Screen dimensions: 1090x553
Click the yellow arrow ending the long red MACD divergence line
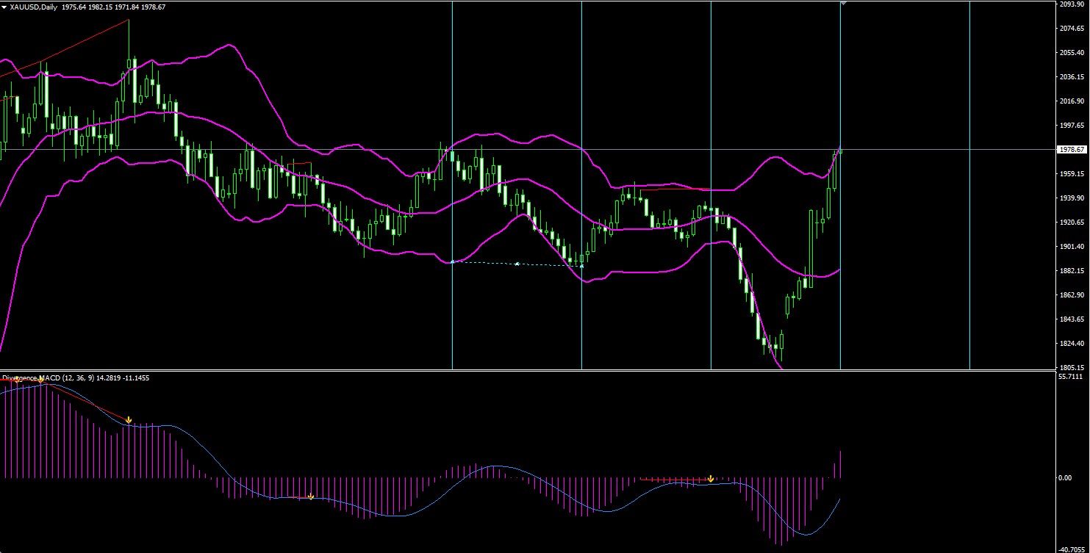(129, 420)
